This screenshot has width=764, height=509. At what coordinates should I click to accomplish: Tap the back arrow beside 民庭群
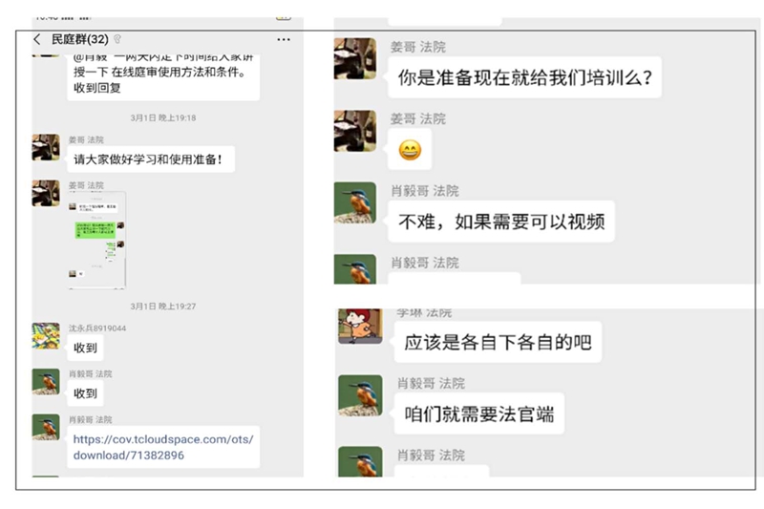pos(37,39)
